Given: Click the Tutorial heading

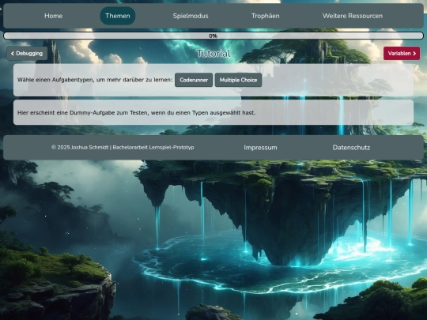Looking at the screenshot, I should click(x=213, y=54).
